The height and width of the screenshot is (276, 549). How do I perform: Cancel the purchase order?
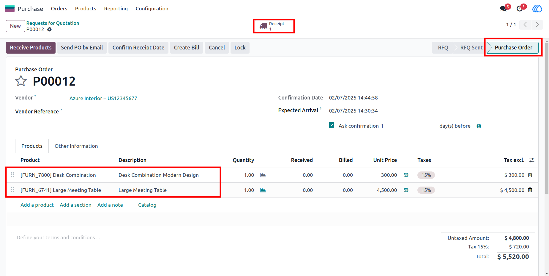tap(217, 48)
